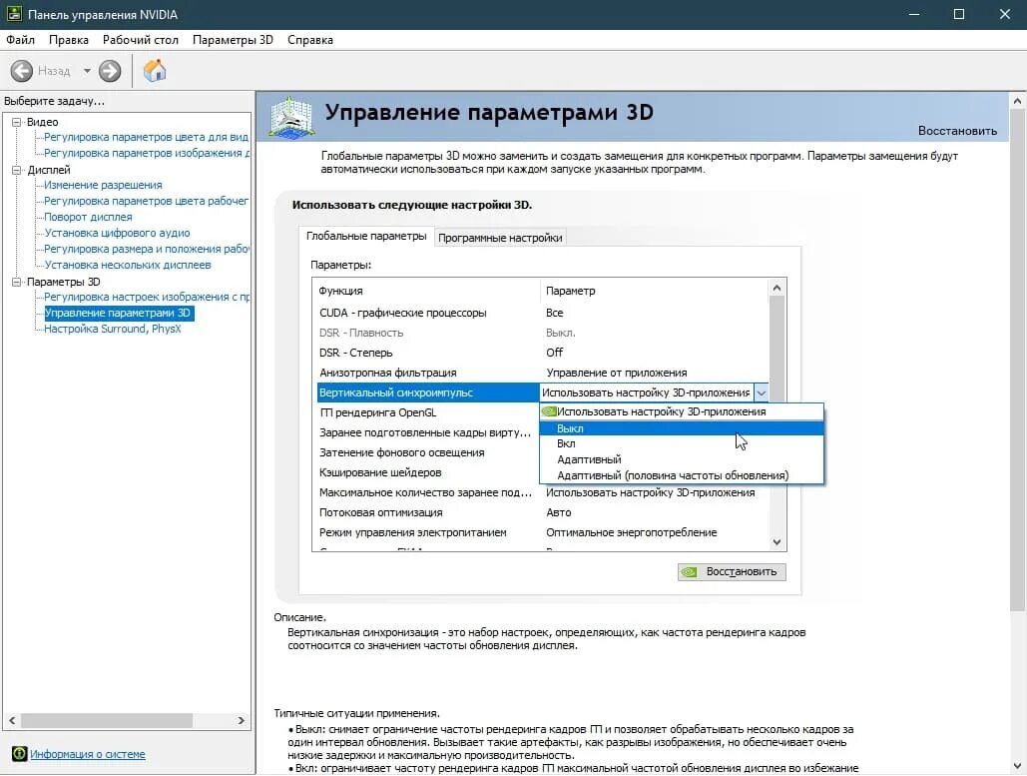Open the Информация о системе link
Viewport: 1027px width, 776px height.
coord(88,754)
